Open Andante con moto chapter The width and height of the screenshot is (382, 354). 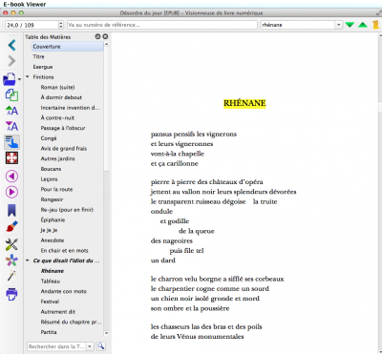coord(63,291)
